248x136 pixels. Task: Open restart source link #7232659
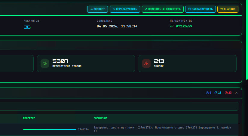(x=184, y=26)
